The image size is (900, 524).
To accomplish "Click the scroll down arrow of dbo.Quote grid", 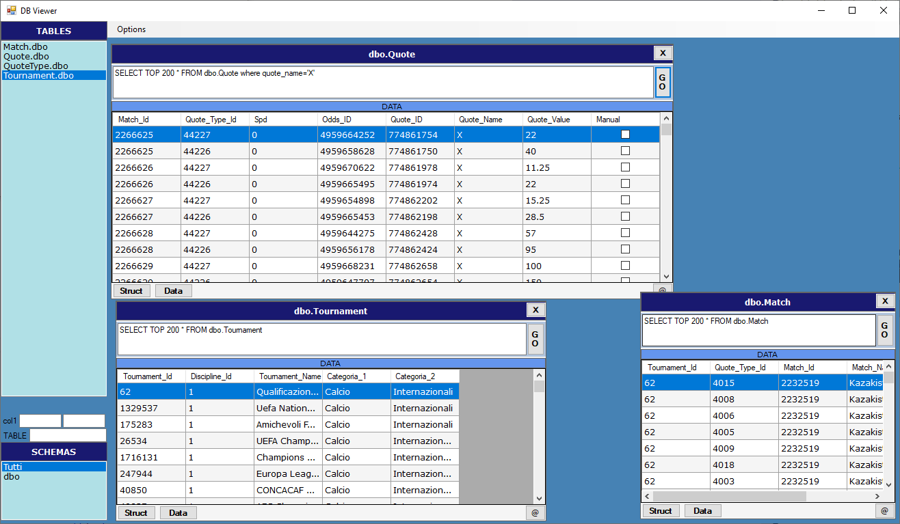I will (x=666, y=276).
